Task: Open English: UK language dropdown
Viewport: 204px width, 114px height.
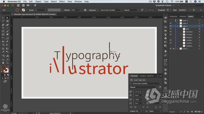Action: (x=136, y=111)
